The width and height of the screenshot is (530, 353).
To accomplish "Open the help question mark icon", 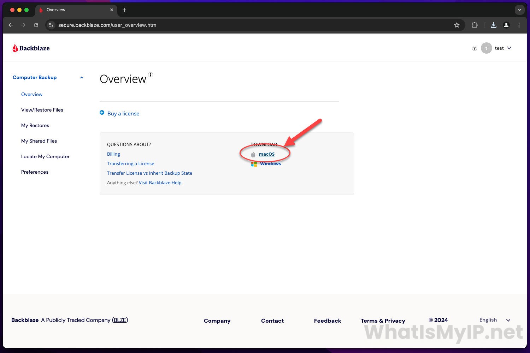I will pyautogui.click(x=475, y=48).
